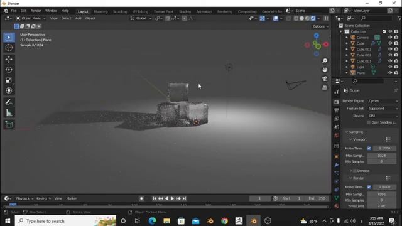Screen dimensions: 402x226
Task: Enable Open Shading Language checkbox
Action: (x=369, y=122)
